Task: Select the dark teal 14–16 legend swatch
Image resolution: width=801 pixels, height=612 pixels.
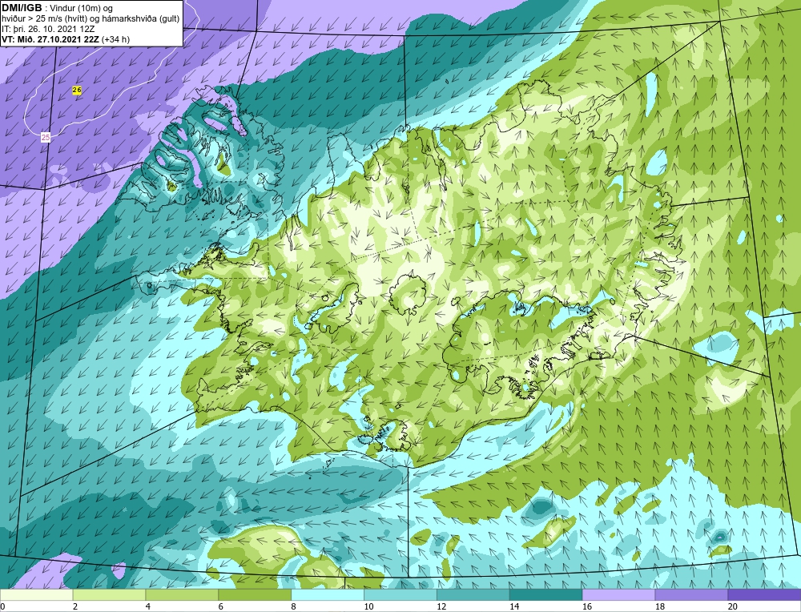Action: (x=546, y=595)
